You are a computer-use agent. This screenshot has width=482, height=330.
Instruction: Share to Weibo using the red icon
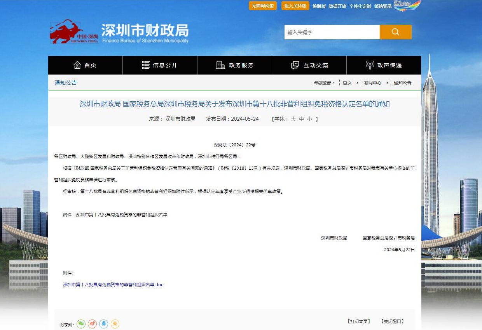tap(92, 324)
